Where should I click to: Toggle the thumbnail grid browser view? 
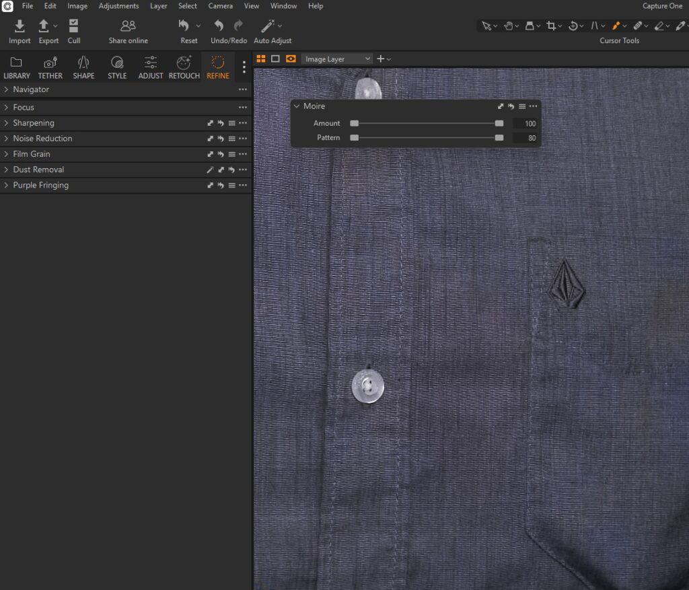[x=261, y=59]
